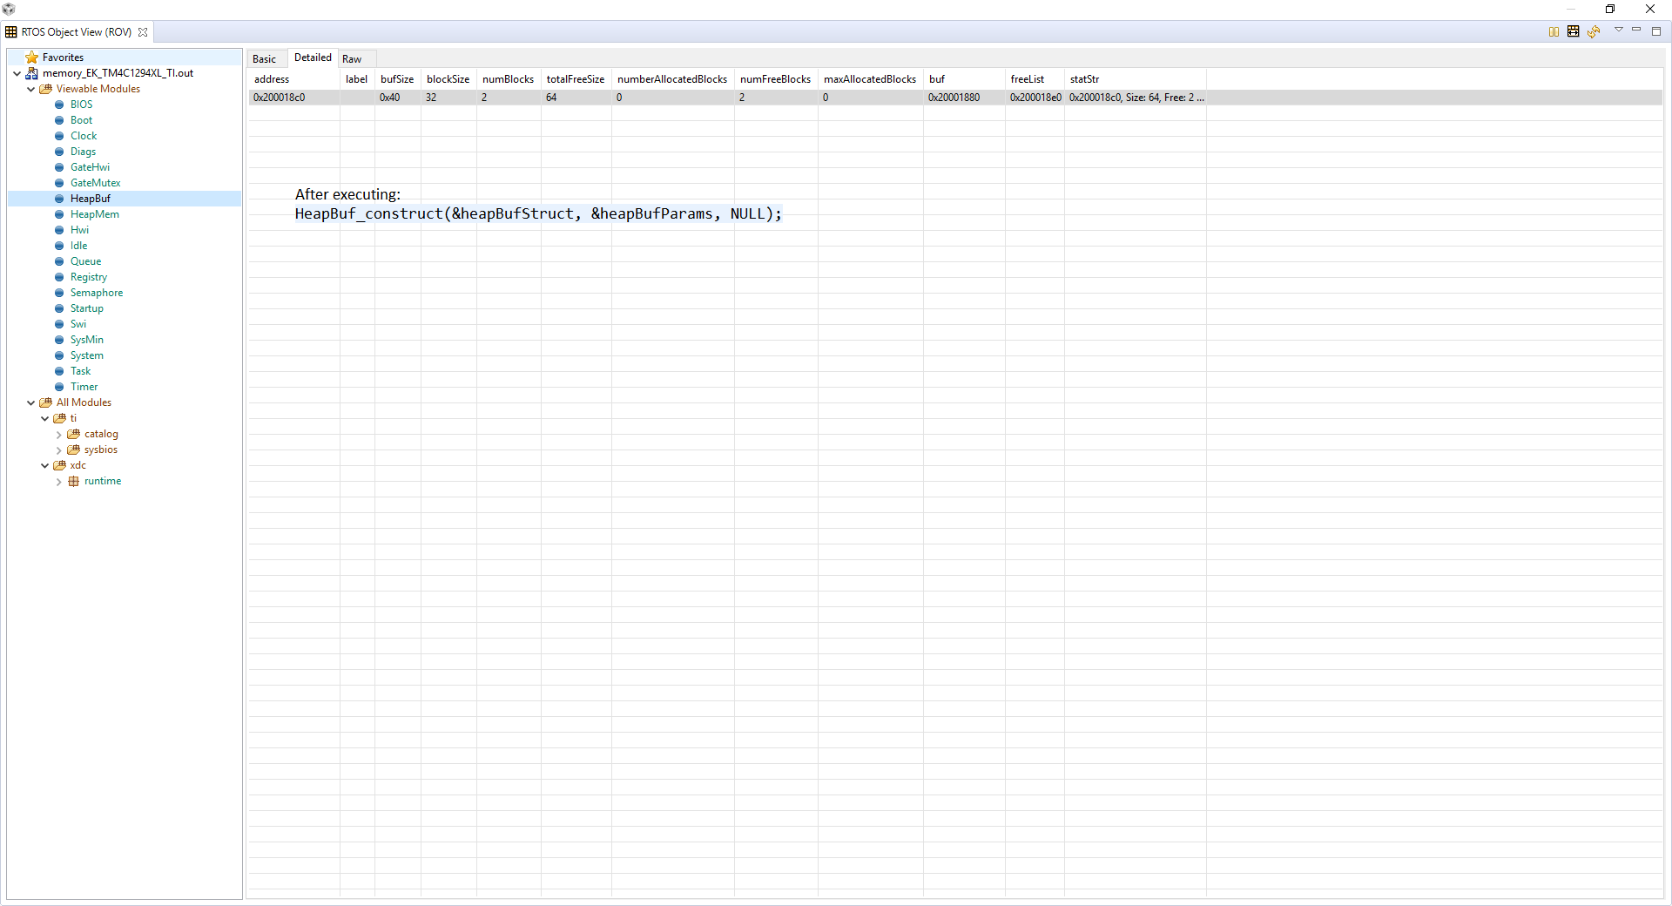This screenshot has width=1672, height=906.
Task: Click the address column header
Action: [x=293, y=79]
